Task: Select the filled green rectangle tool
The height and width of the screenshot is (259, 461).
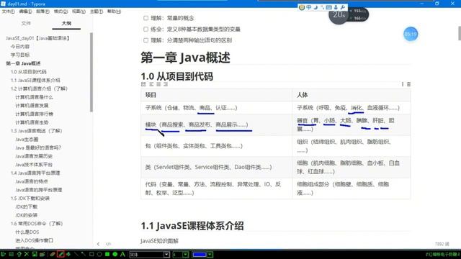Action: pyautogui.click(x=107, y=254)
